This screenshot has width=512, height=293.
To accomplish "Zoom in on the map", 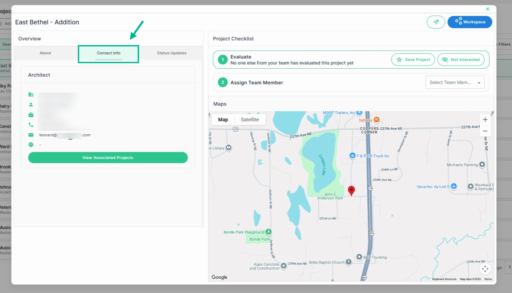I will point(485,120).
